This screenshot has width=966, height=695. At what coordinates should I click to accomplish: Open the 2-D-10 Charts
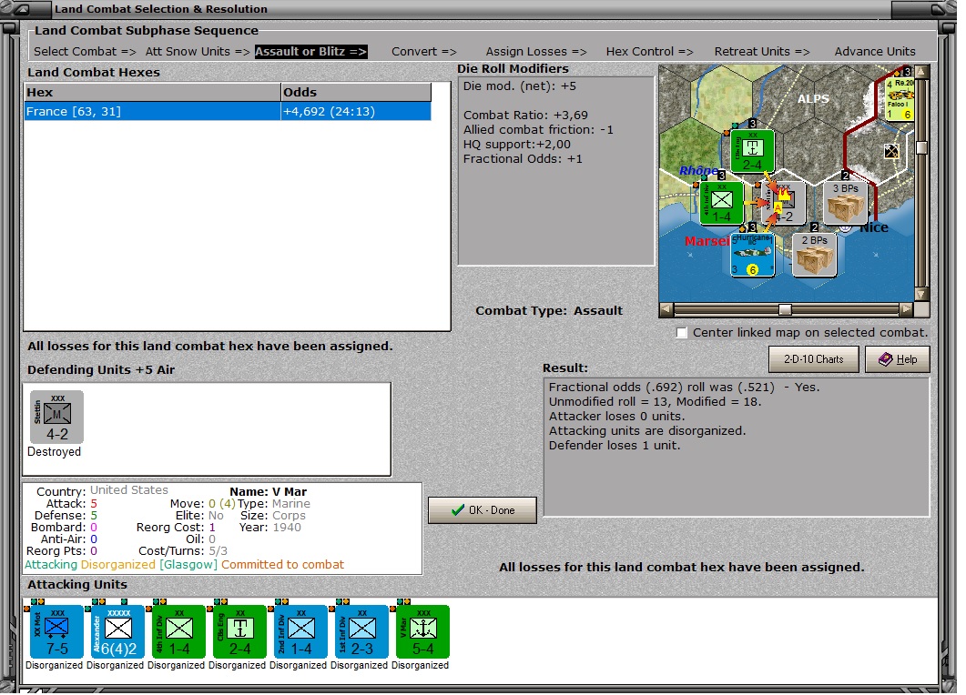coord(813,359)
